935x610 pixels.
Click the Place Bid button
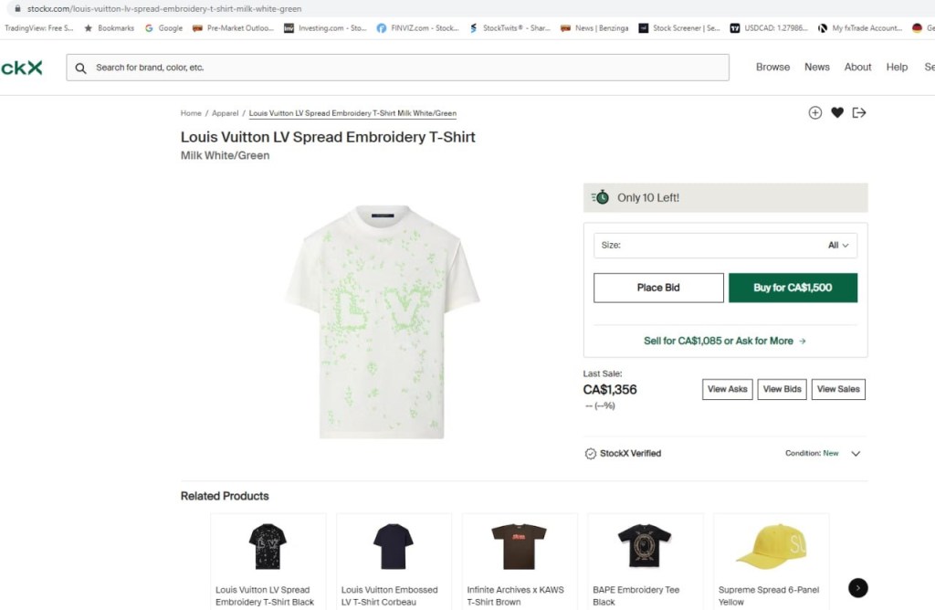[658, 288]
